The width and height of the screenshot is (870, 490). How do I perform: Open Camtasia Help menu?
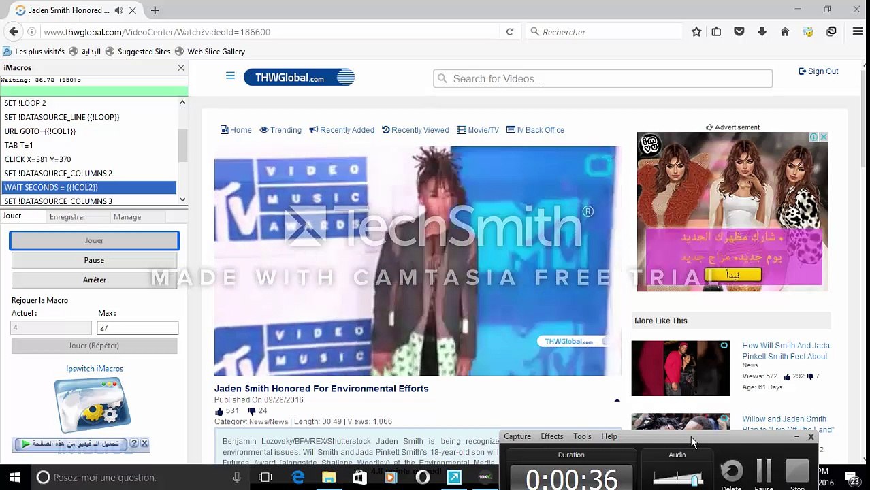point(609,436)
